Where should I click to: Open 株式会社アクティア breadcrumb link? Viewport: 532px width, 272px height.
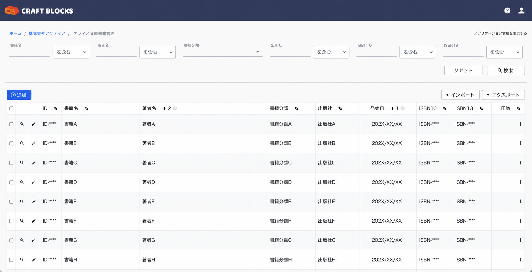pyautogui.click(x=47, y=33)
